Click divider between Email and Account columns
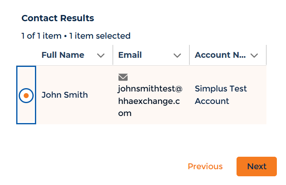This screenshot has width=286, height=185. (189, 55)
